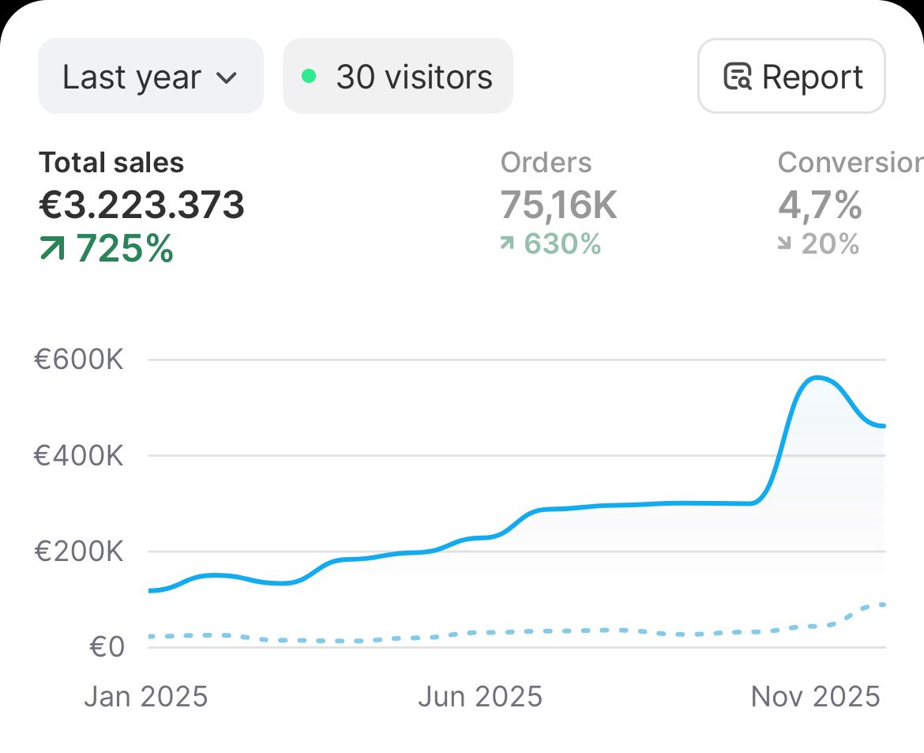Select the Conversion rate percentage value

click(x=817, y=205)
